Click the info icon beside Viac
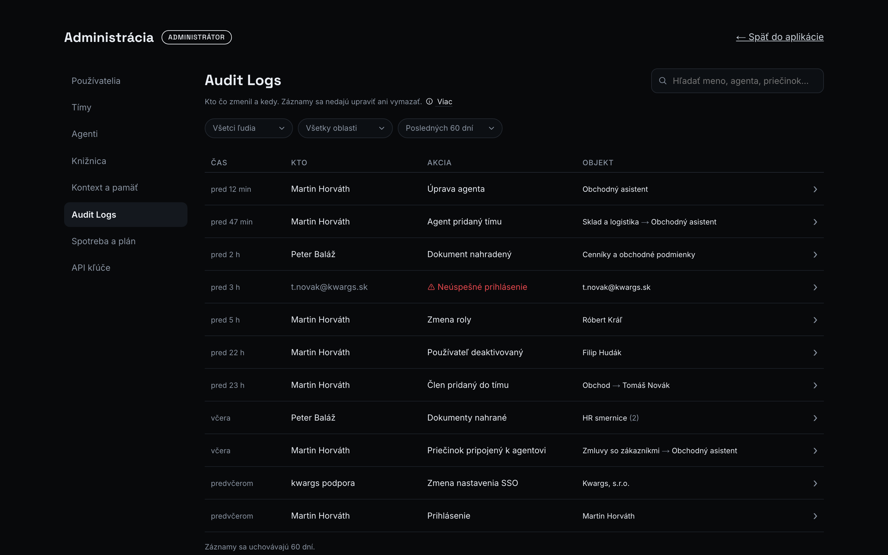This screenshot has width=888, height=555. 429,102
